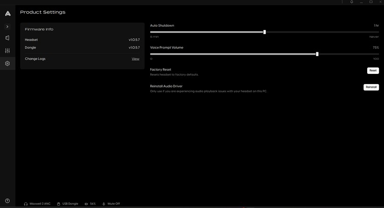This screenshot has width=384, height=208.
Task: Open the notification bell icon
Action: (352, 2)
